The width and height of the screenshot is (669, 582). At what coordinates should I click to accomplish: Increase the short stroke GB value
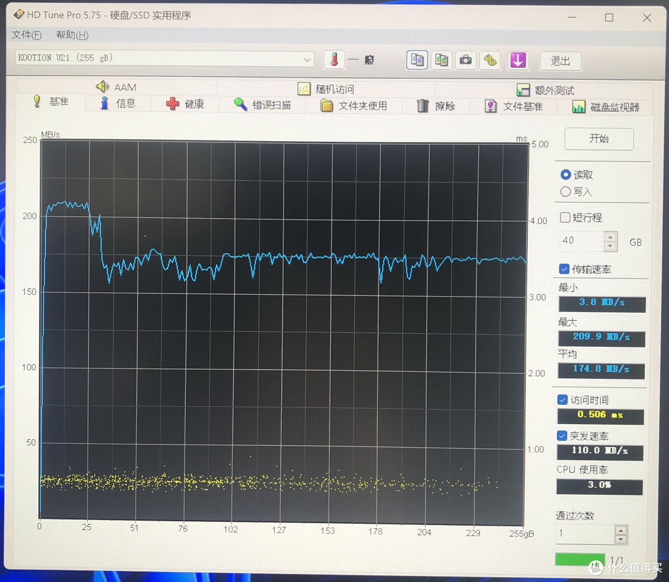click(610, 237)
